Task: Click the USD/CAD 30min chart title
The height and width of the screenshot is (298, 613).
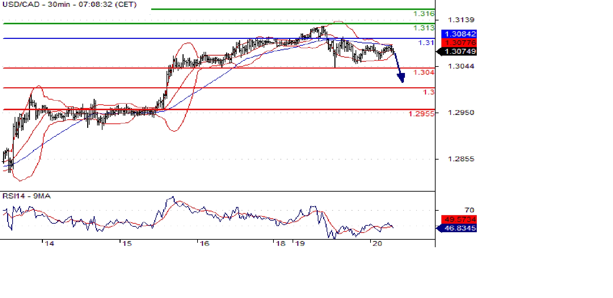Action: (69, 5)
